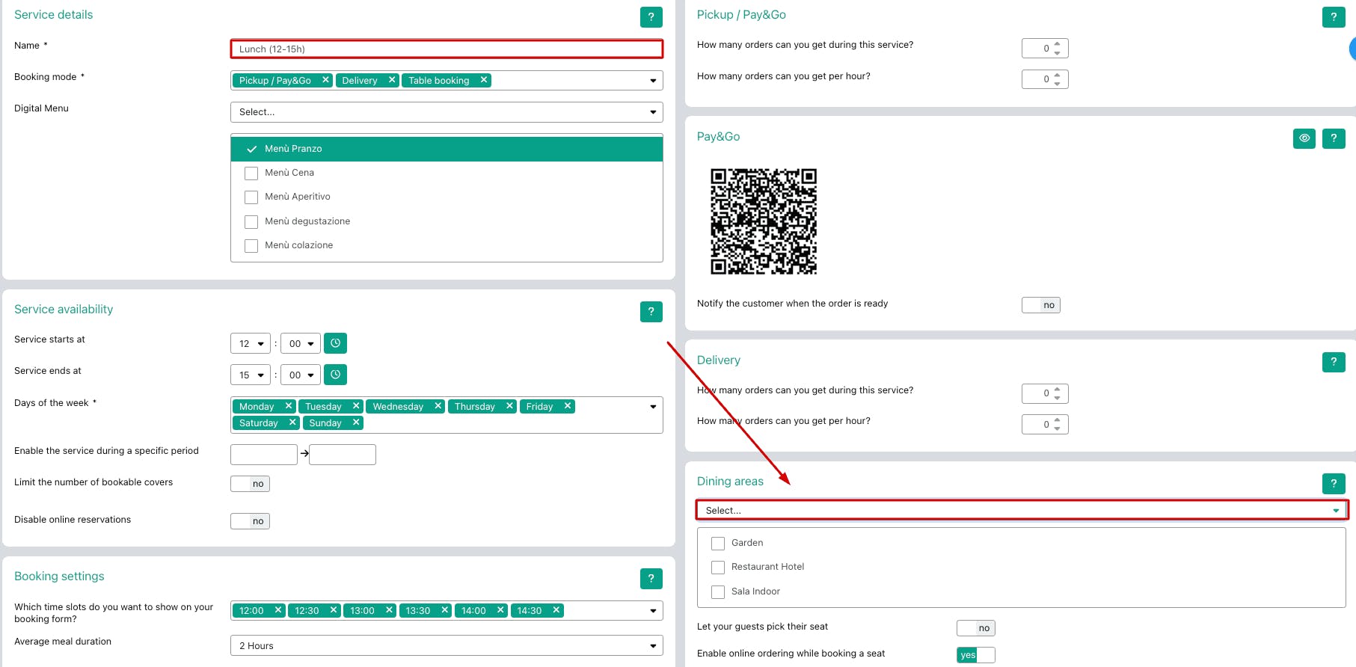Open the Service starts at hour dropdown

point(251,344)
